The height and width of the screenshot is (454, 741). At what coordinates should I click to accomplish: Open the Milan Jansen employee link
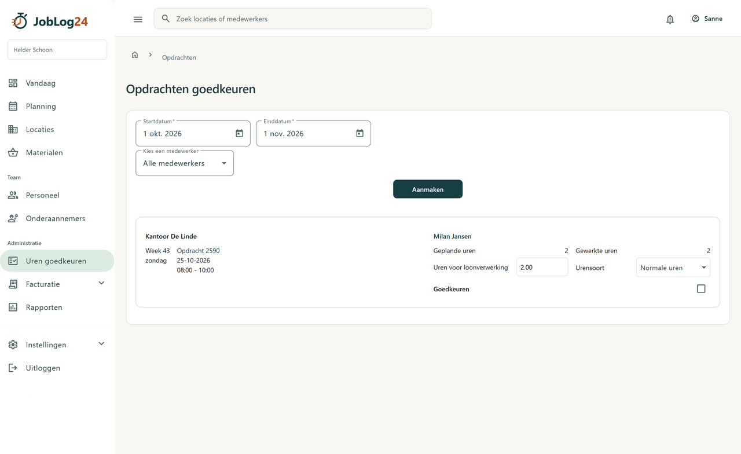point(452,236)
